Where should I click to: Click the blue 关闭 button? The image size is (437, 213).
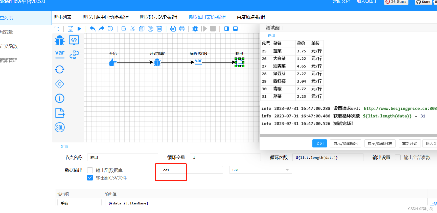[319, 143]
